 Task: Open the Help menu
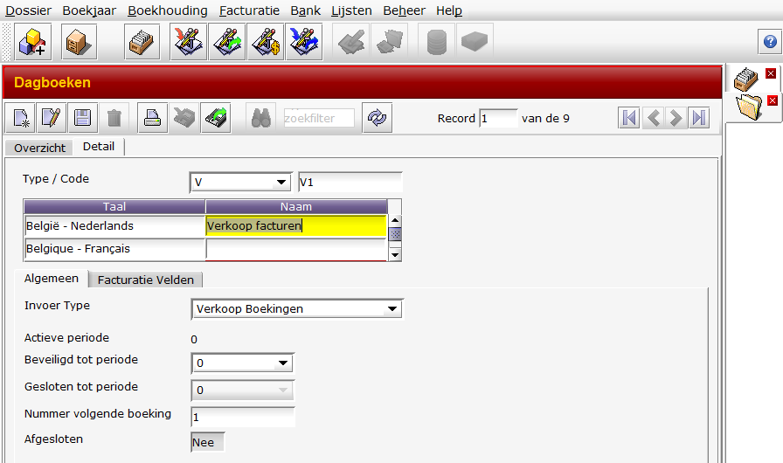coord(449,10)
